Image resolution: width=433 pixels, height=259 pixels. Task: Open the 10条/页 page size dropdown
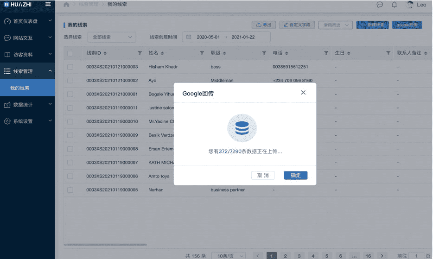tap(229, 256)
